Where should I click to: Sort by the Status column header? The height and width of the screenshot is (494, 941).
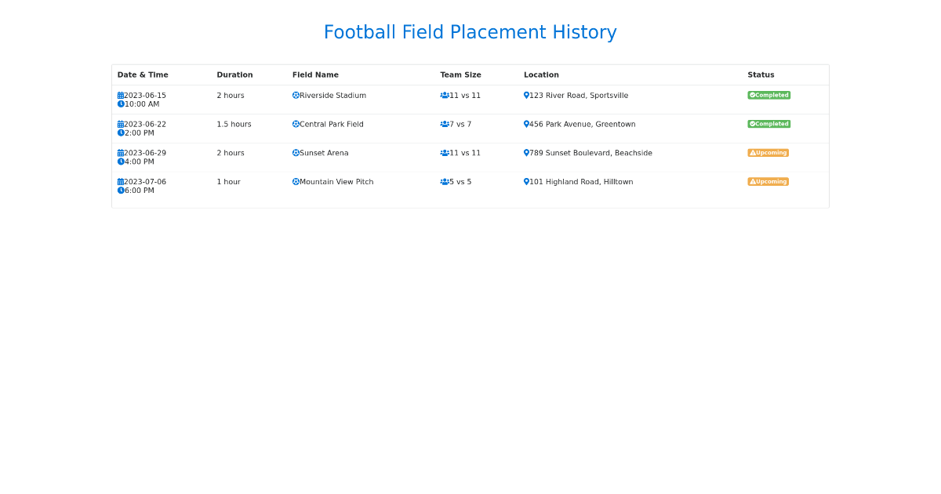(x=761, y=74)
